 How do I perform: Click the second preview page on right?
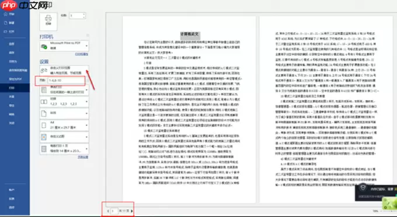coord(326,109)
